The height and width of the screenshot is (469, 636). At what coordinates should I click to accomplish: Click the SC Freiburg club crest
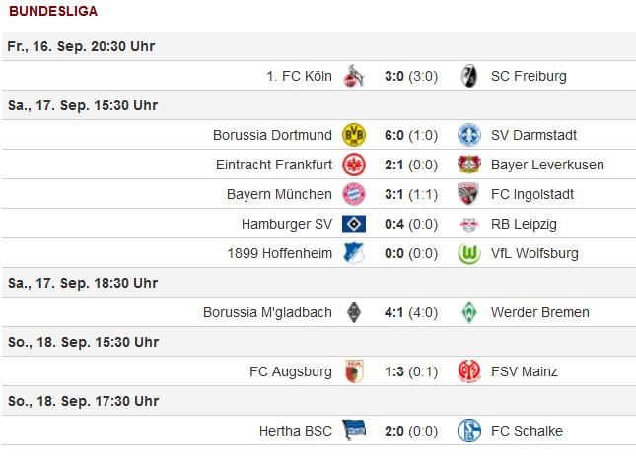click(x=469, y=76)
